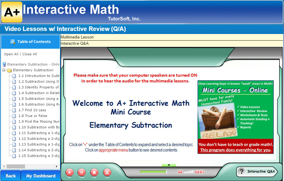Click the Mini Courses - Online advertisement
Screen dimensions: 284x181
(x=235, y=117)
